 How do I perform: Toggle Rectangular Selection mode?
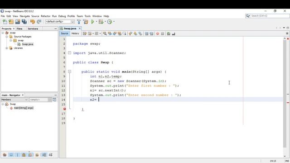coord(124,34)
